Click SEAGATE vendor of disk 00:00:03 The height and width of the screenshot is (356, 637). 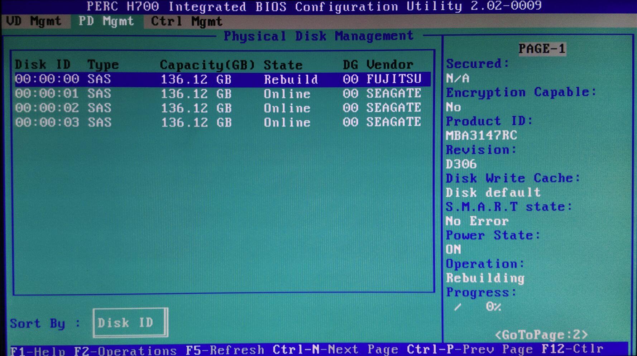[x=394, y=122]
